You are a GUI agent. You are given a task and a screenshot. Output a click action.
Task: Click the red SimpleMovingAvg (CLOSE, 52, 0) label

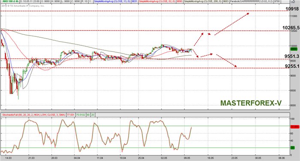pos(157,2)
